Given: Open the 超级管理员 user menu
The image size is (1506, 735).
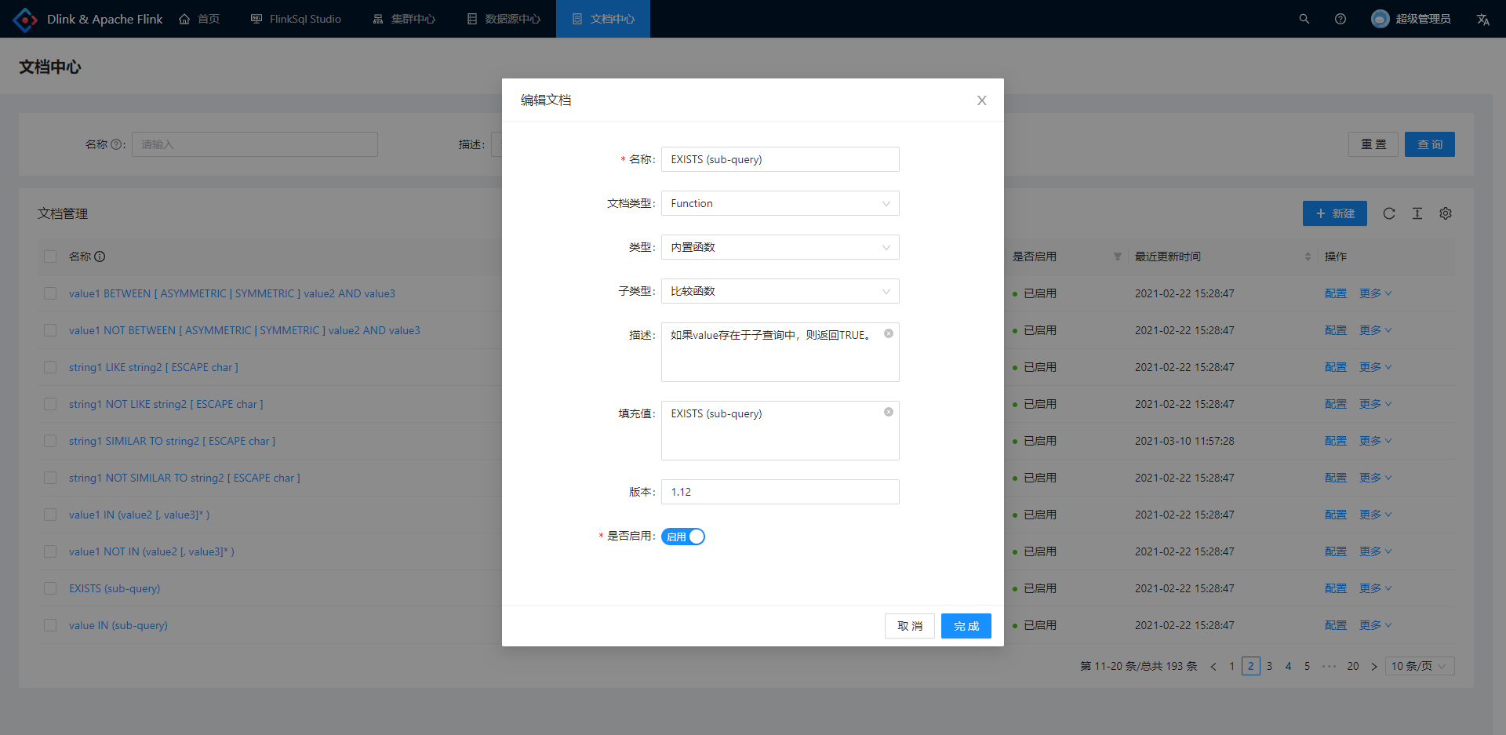Looking at the screenshot, I should (x=1411, y=19).
